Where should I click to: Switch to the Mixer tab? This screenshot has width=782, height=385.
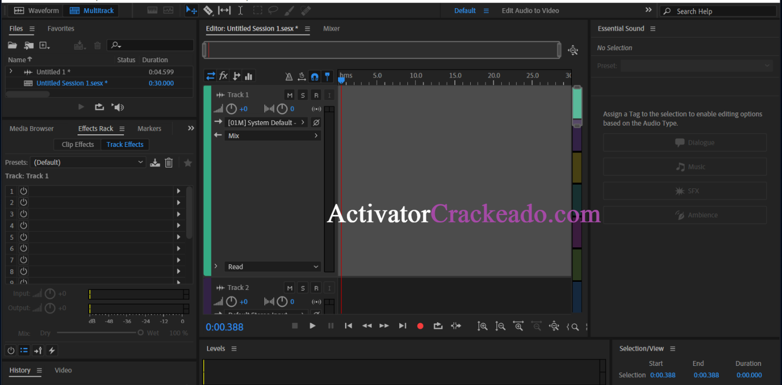click(331, 28)
